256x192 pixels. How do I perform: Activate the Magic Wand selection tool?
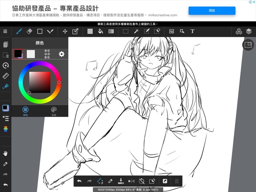coord(136,31)
